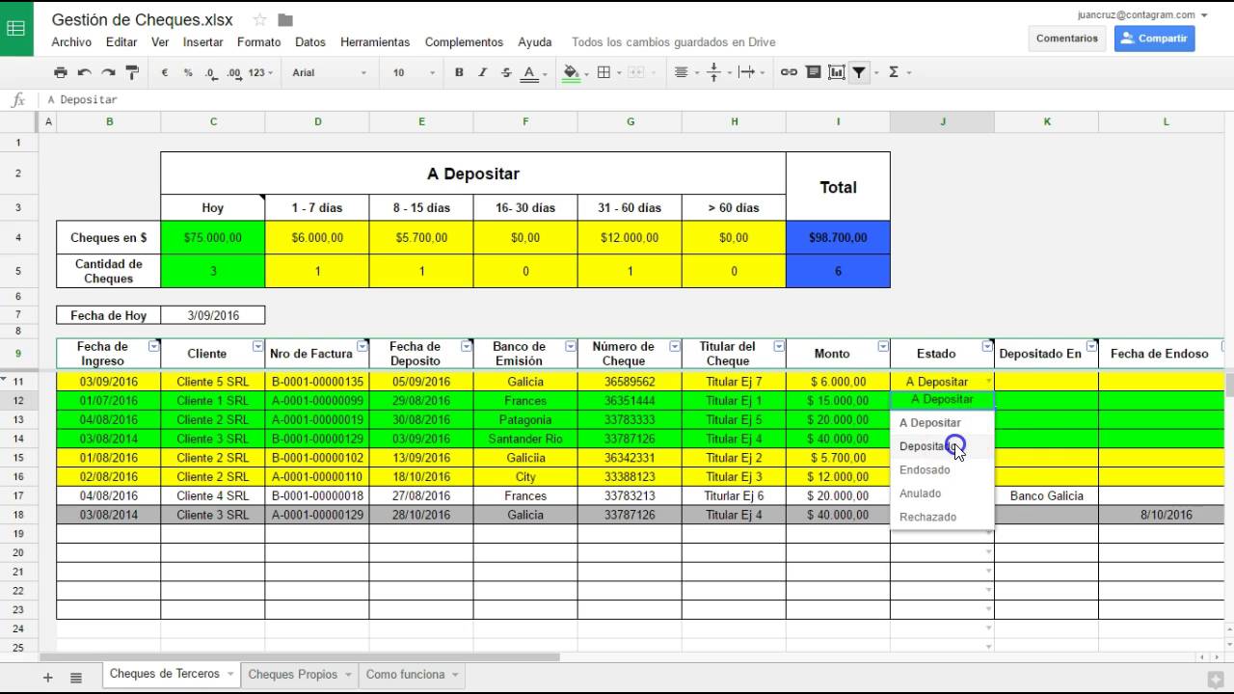Open the Estado column filter dropdown
This screenshot has width=1234, height=694.
987,346
